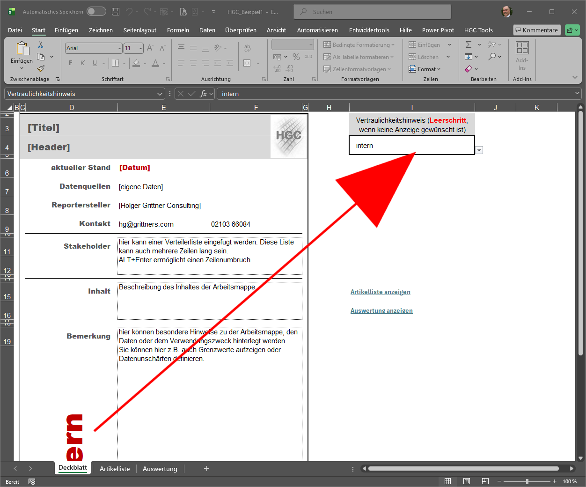This screenshot has height=487, width=586.
Task: Open the Arial font name dropdown
Action: coord(119,48)
